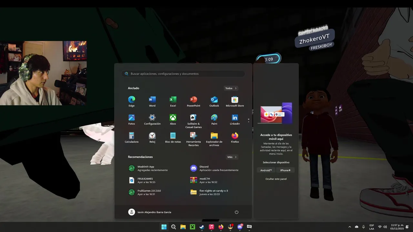
Task: Open Configuración settings app
Action: [x=152, y=120]
